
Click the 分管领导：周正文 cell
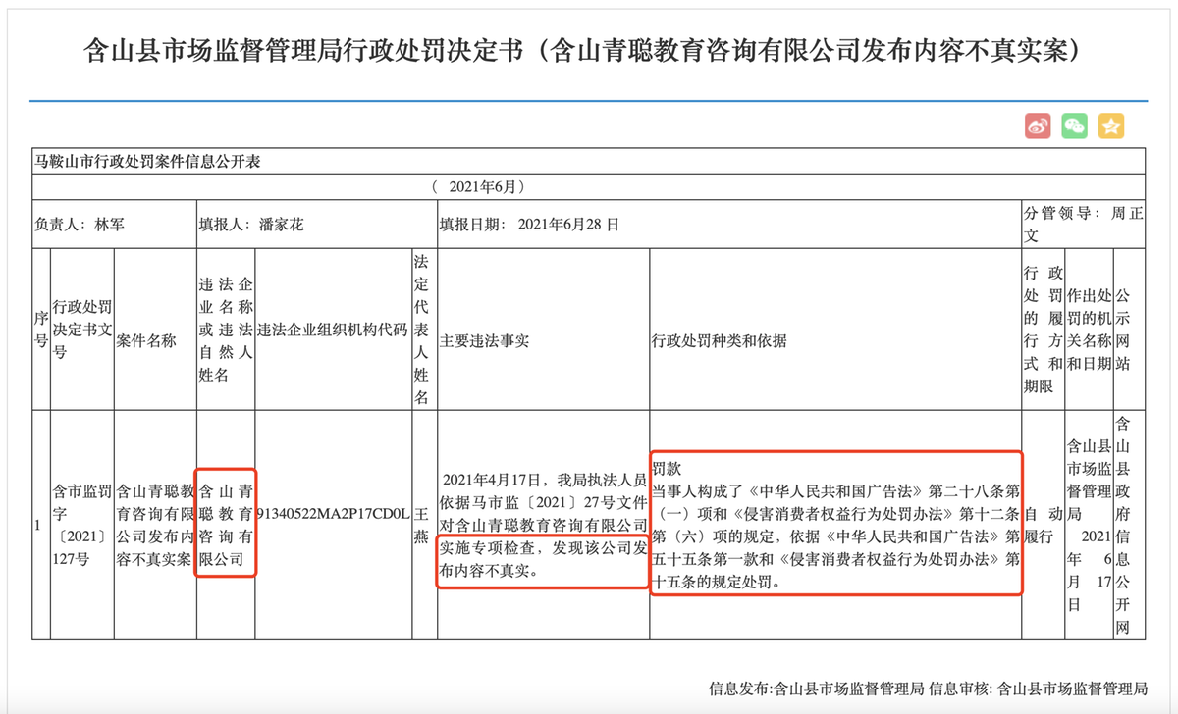click(x=1083, y=224)
